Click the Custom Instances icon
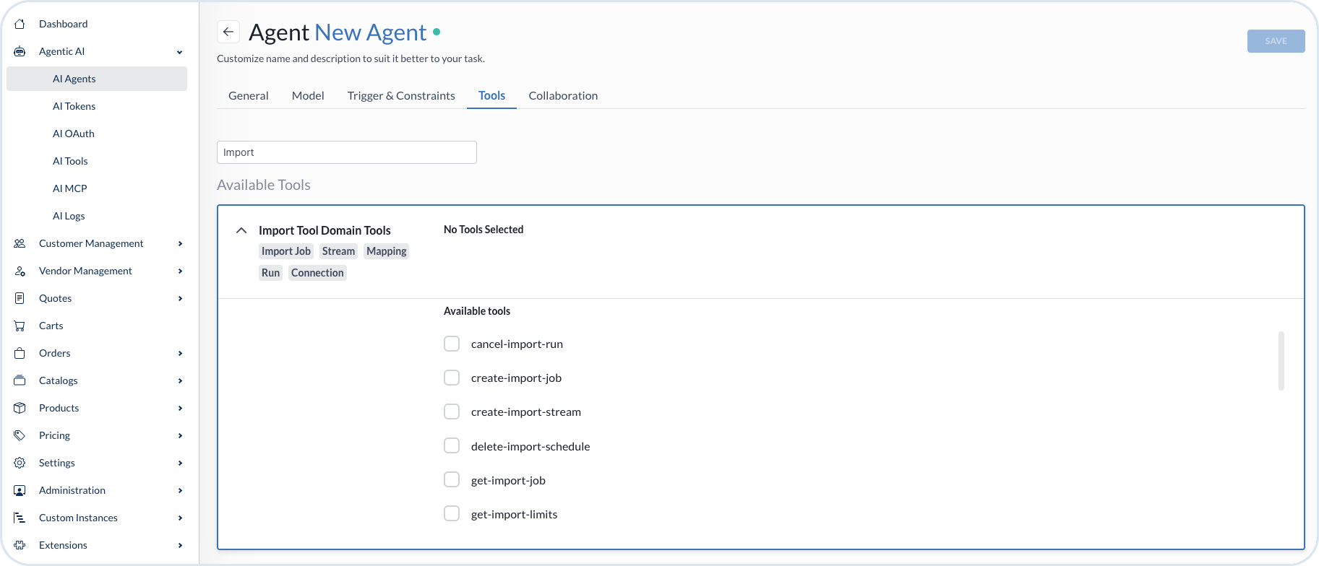Image resolution: width=1319 pixels, height=566 pixels. click(x=20, y=518)
